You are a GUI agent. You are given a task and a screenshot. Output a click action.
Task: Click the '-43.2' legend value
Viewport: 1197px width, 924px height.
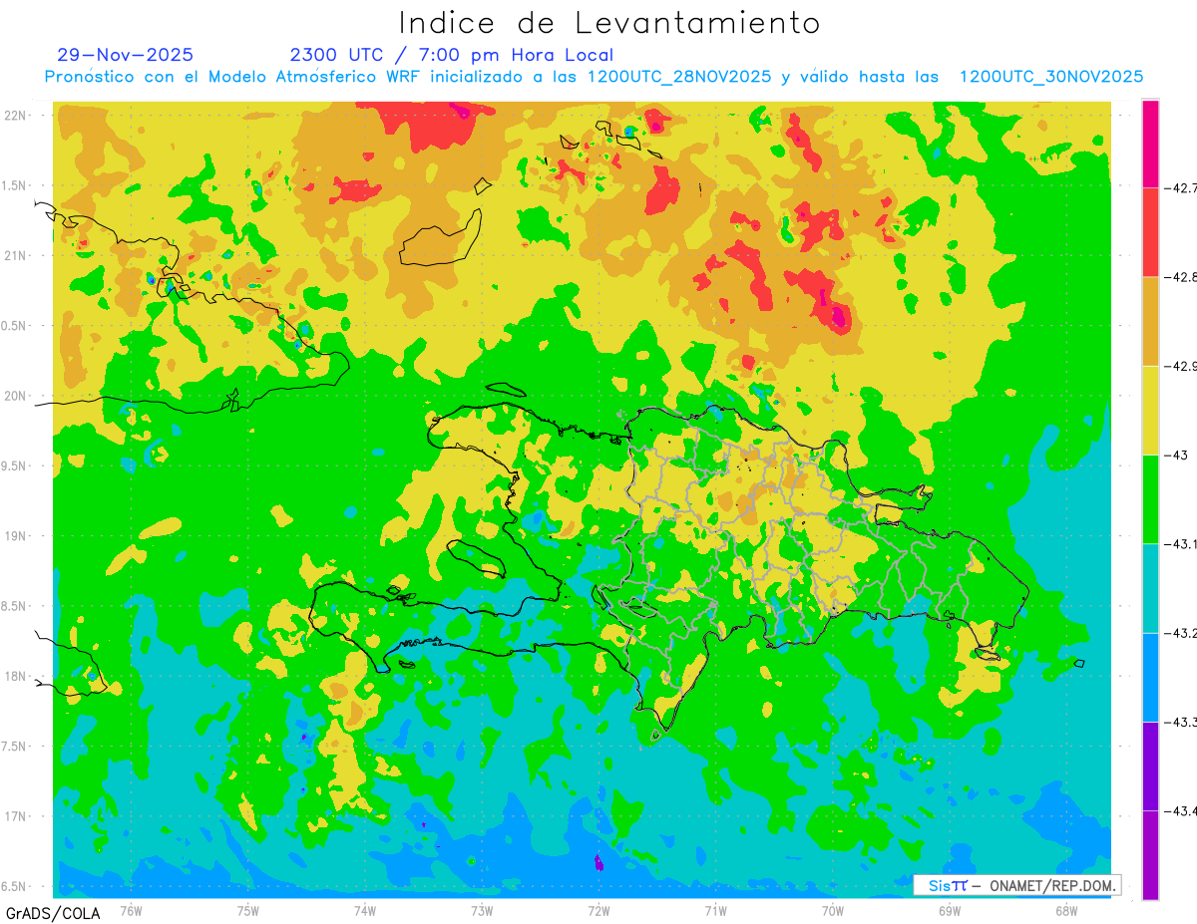(1181, 633)
